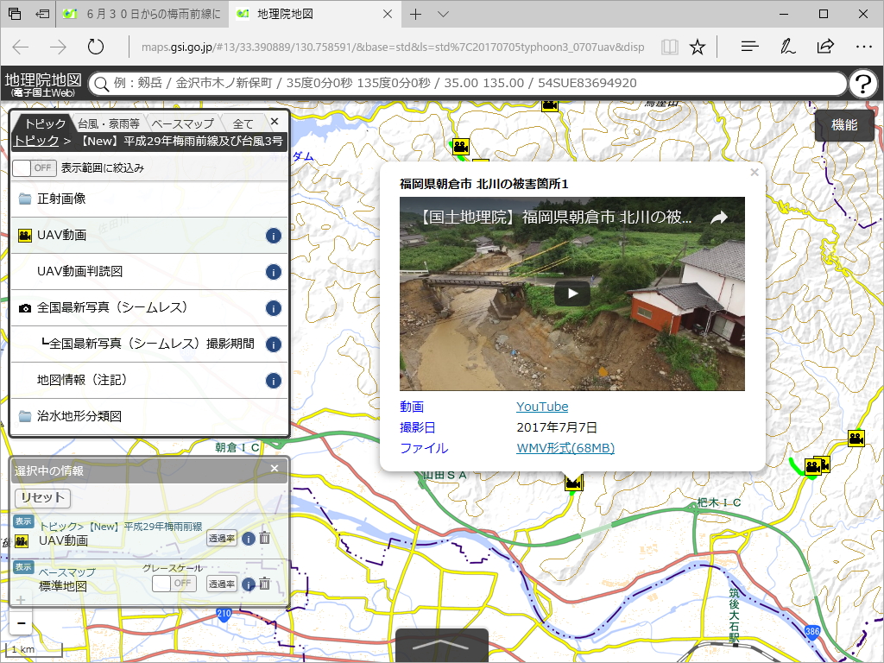Image resolution: width=884 pixels, height=663 pixels.
Task: Open the Edge hub icon
Action: [x=750, y=47]
